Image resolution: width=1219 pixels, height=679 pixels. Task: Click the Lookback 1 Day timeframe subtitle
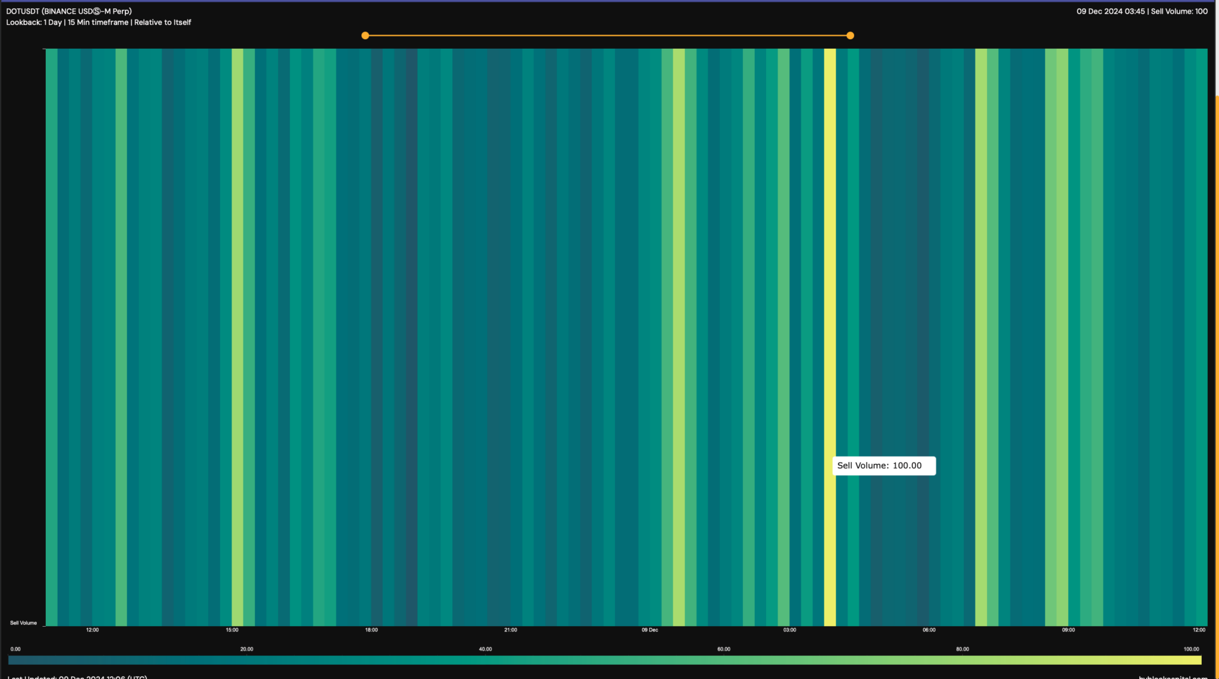click(99, 23)
